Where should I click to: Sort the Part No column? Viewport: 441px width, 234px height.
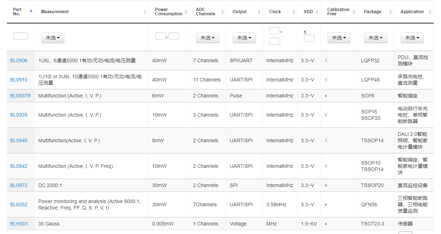[x=31, y=11]
